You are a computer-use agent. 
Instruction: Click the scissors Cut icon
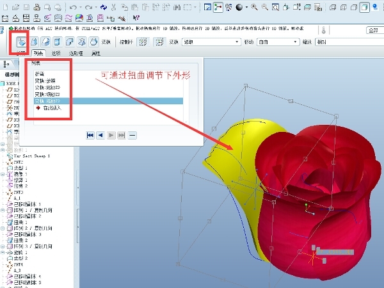tap(113, 7)
